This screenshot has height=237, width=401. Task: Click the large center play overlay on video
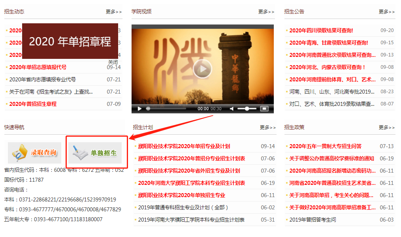tap(202, 69)
